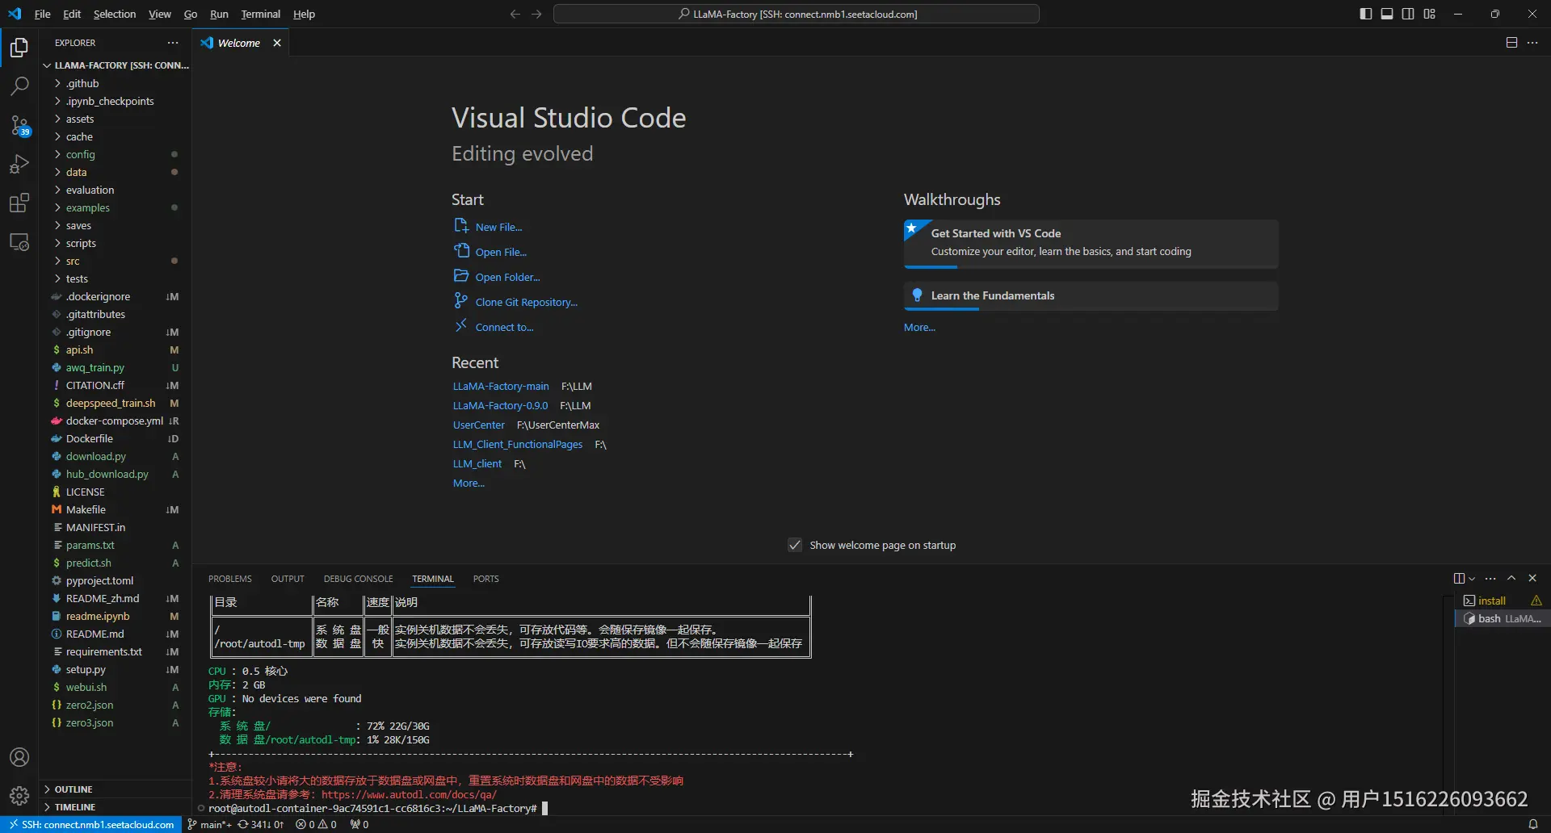Screen dimensions: 1551x833
Task: Open the Terminal menu
Action: pos(260,14)
